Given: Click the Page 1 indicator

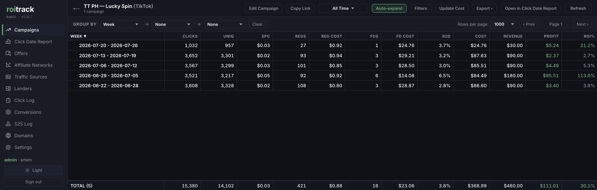Looking at the screenshot, I should click(556, 24).
